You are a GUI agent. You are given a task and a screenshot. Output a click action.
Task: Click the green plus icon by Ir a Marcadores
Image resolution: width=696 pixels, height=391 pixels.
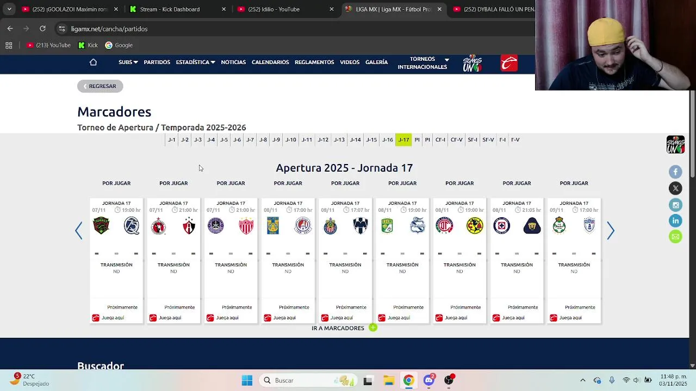pyautogui.click(x=372, y=327)
